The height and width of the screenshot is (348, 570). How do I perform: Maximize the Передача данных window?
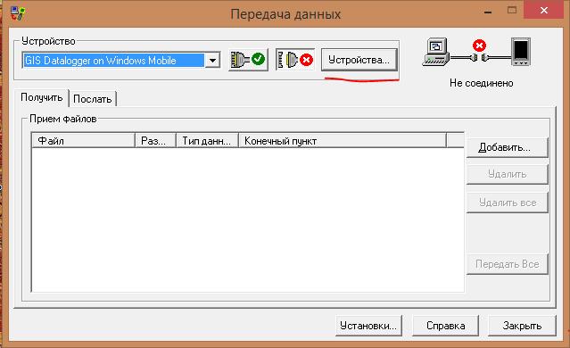(512, 10)
